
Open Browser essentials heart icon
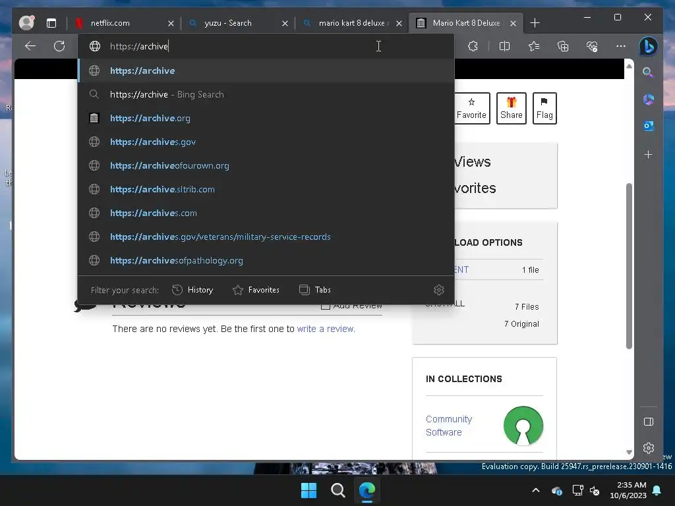coord(592,46)
